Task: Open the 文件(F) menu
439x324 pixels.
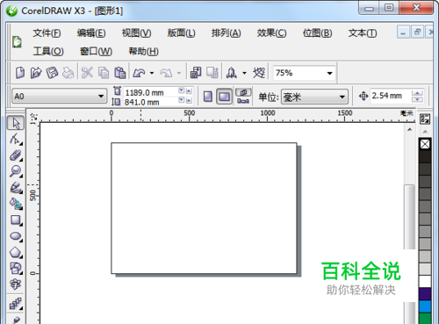Action: 47,32
